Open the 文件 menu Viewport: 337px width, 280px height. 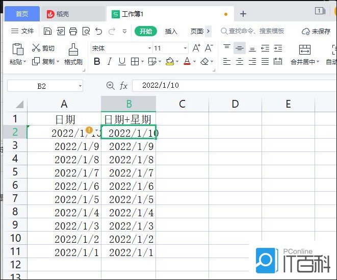(22, 31)
